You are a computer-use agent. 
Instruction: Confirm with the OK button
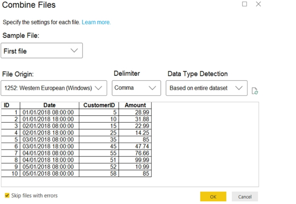coord(213,197)
